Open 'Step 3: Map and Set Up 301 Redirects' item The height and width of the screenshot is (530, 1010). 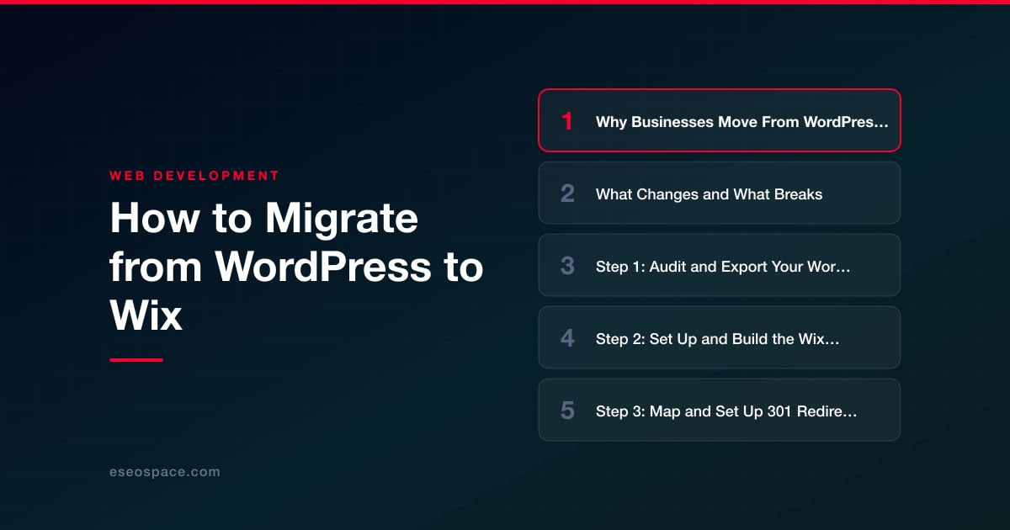[720, 410]
